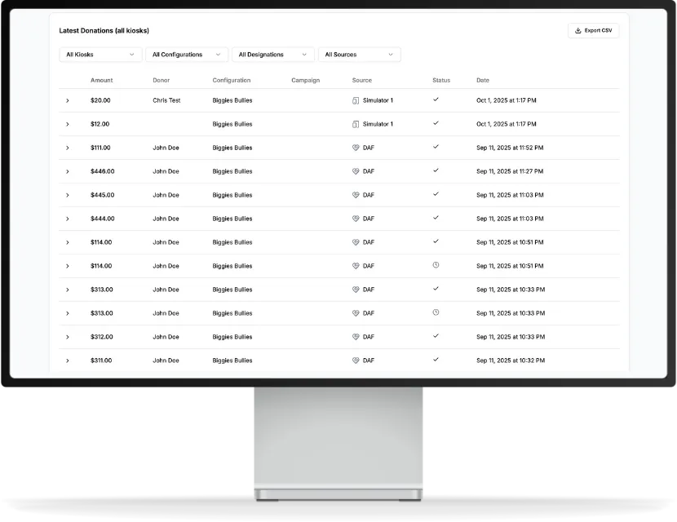Click the DAF heart icon in $111.00 row
Viewport: 677px width, 522px height.
(356, 148)
